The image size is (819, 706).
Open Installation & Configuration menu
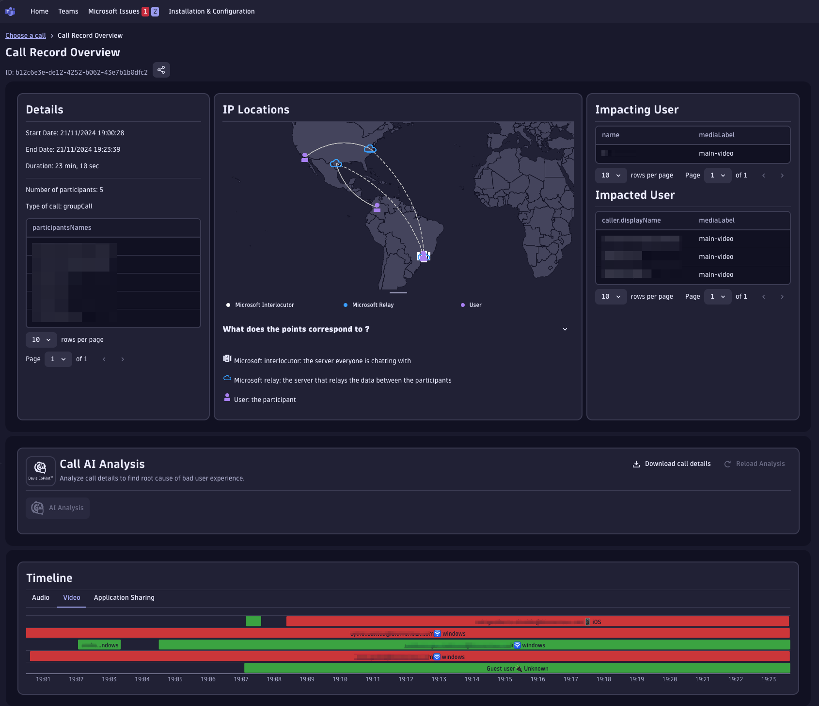pyautogui.click(x=212, y=11)
